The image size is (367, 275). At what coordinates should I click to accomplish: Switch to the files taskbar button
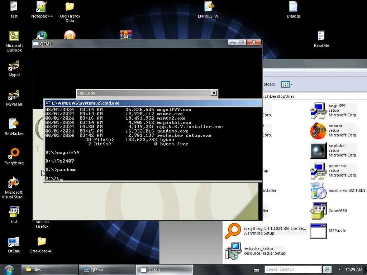49,270
